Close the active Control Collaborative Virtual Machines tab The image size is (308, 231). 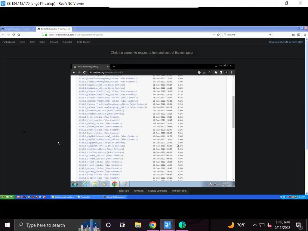click(69, 29)
